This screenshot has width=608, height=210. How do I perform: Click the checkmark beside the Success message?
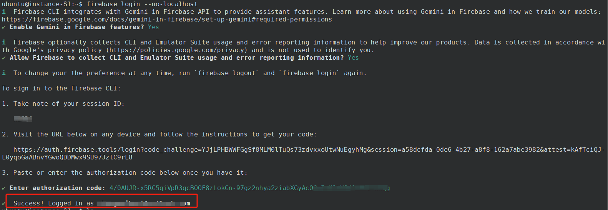[4, 203]
